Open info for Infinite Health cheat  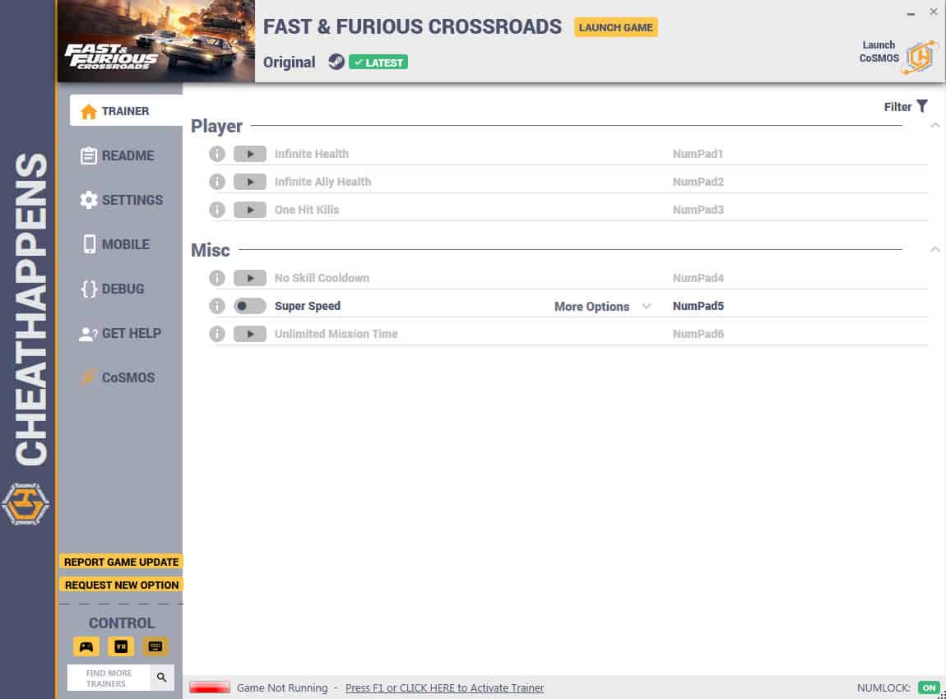[x=217, y=154]
